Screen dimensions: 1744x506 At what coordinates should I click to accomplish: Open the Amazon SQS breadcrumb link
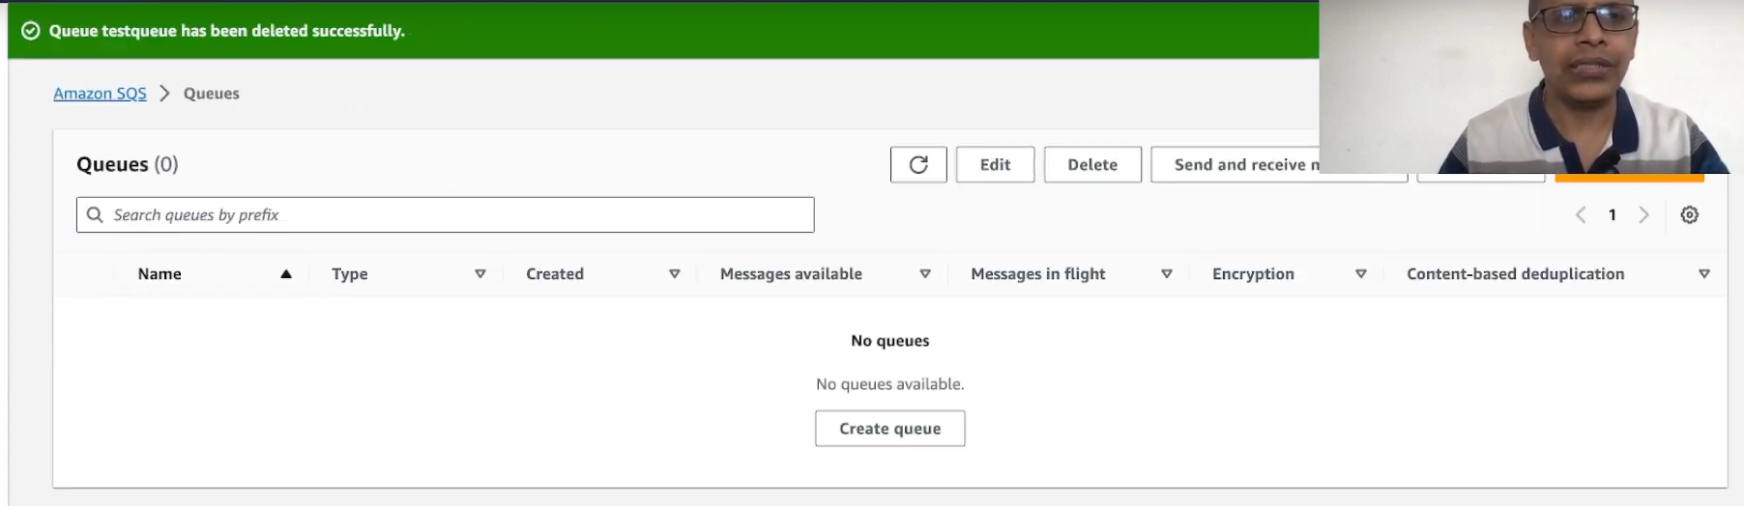tap(100, 94)
